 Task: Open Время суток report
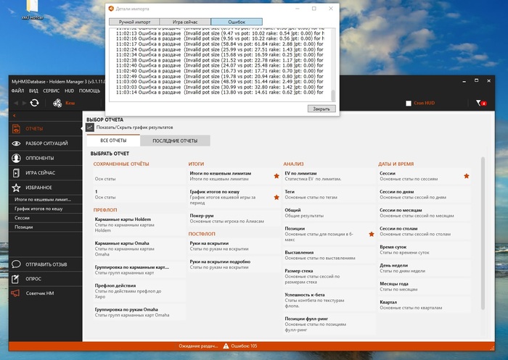(x=424, y=250)
